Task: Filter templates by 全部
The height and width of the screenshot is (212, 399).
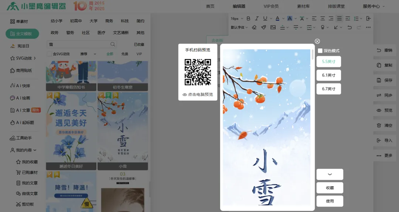Action: pyautogui.click(x=110, y=54)
